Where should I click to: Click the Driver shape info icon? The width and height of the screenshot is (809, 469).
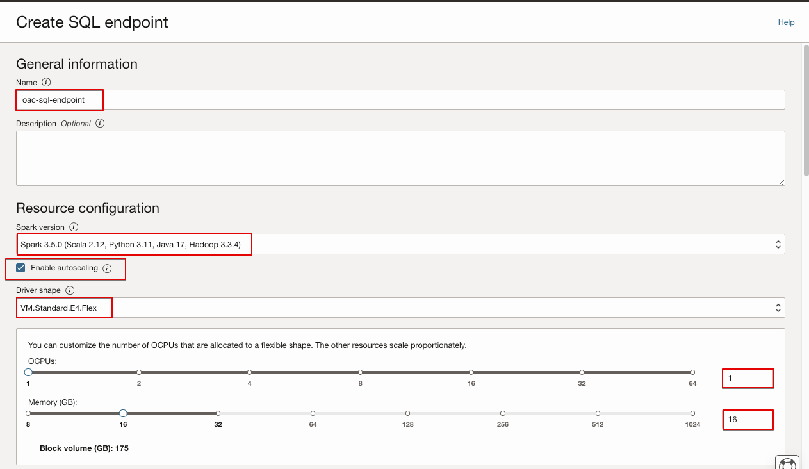pyautogui.click(x=70, y=290)
